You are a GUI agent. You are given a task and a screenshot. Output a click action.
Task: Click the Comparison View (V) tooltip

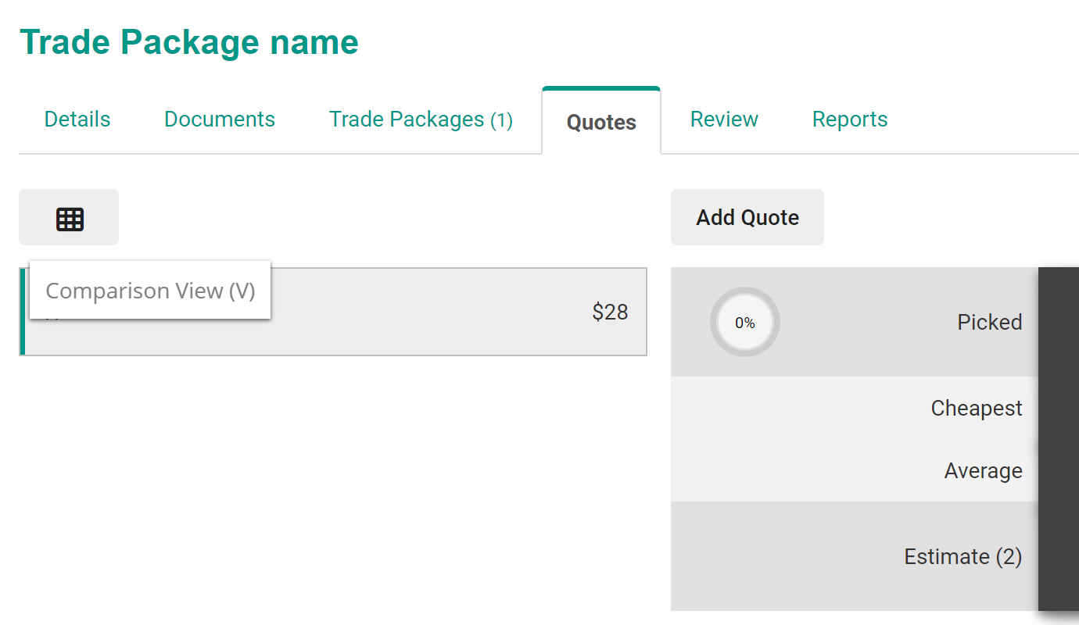(150, 291)
